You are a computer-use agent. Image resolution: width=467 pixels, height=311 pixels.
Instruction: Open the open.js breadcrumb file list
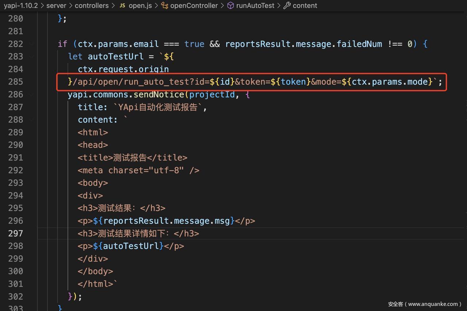140,5
